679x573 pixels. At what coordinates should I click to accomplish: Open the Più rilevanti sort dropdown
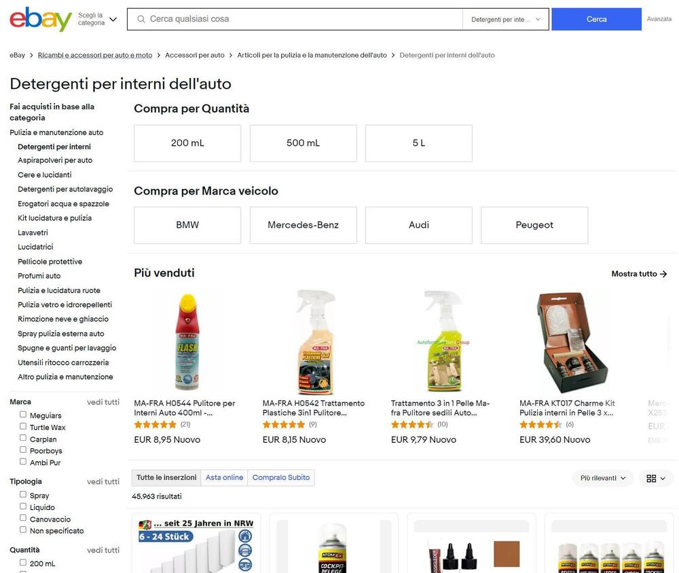point(603,478)
